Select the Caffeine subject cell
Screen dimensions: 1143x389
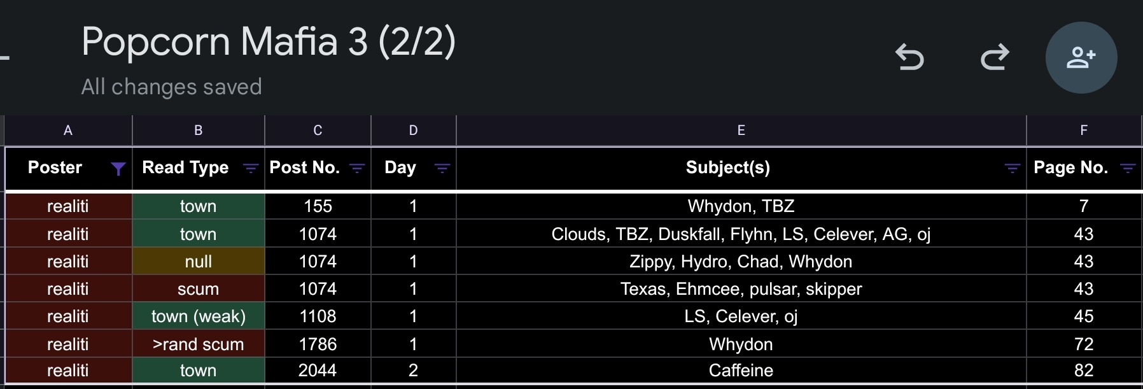(x=741, y=371)
